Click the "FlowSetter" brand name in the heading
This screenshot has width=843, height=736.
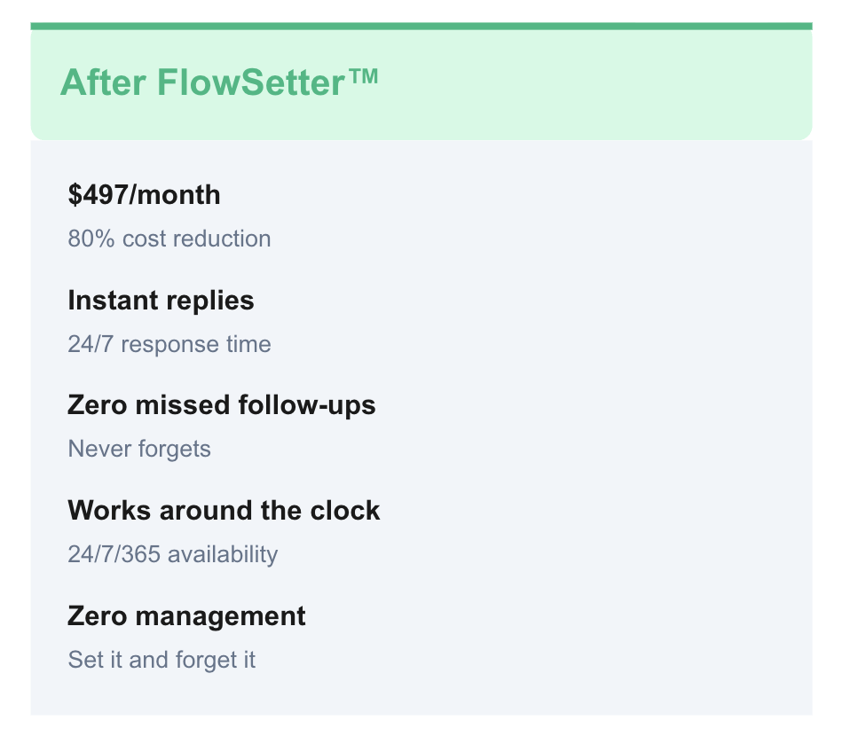coord(251,83)
